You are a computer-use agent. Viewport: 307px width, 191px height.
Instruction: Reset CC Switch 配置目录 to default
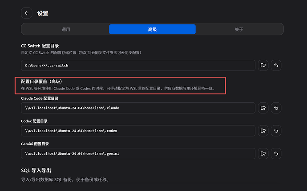click(x=276, y=65)
